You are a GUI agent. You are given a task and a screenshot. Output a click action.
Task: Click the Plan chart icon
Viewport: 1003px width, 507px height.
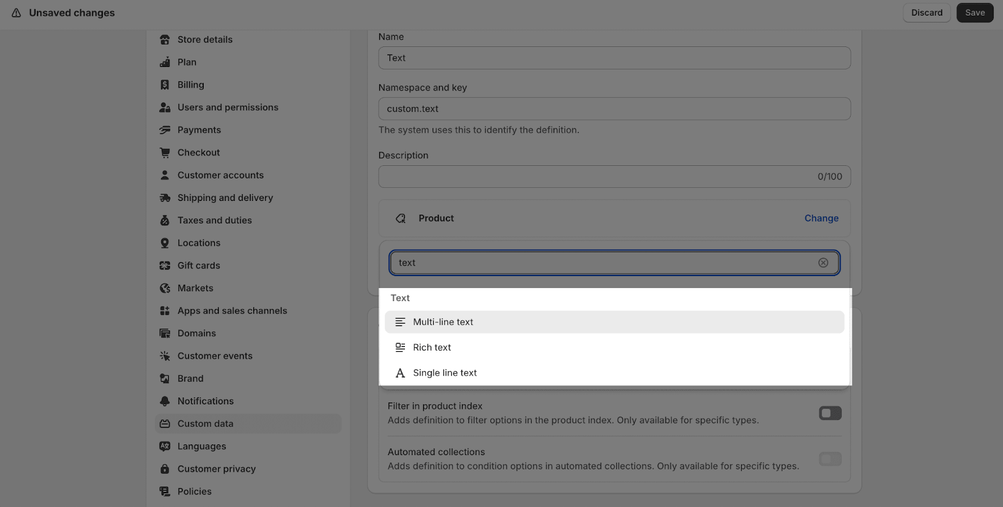[x=165, y=62]
